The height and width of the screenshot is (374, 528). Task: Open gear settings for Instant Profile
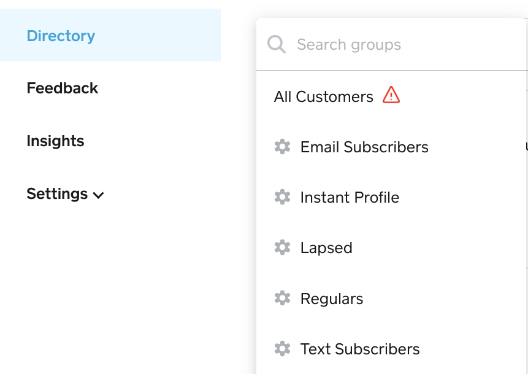282,197
